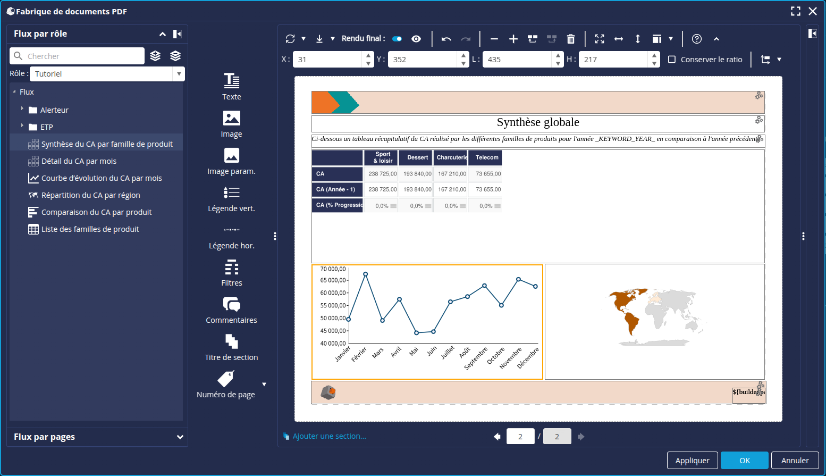Go to previous page with left arrow
This screenshot has height=476, width=826.
(497, 437)
